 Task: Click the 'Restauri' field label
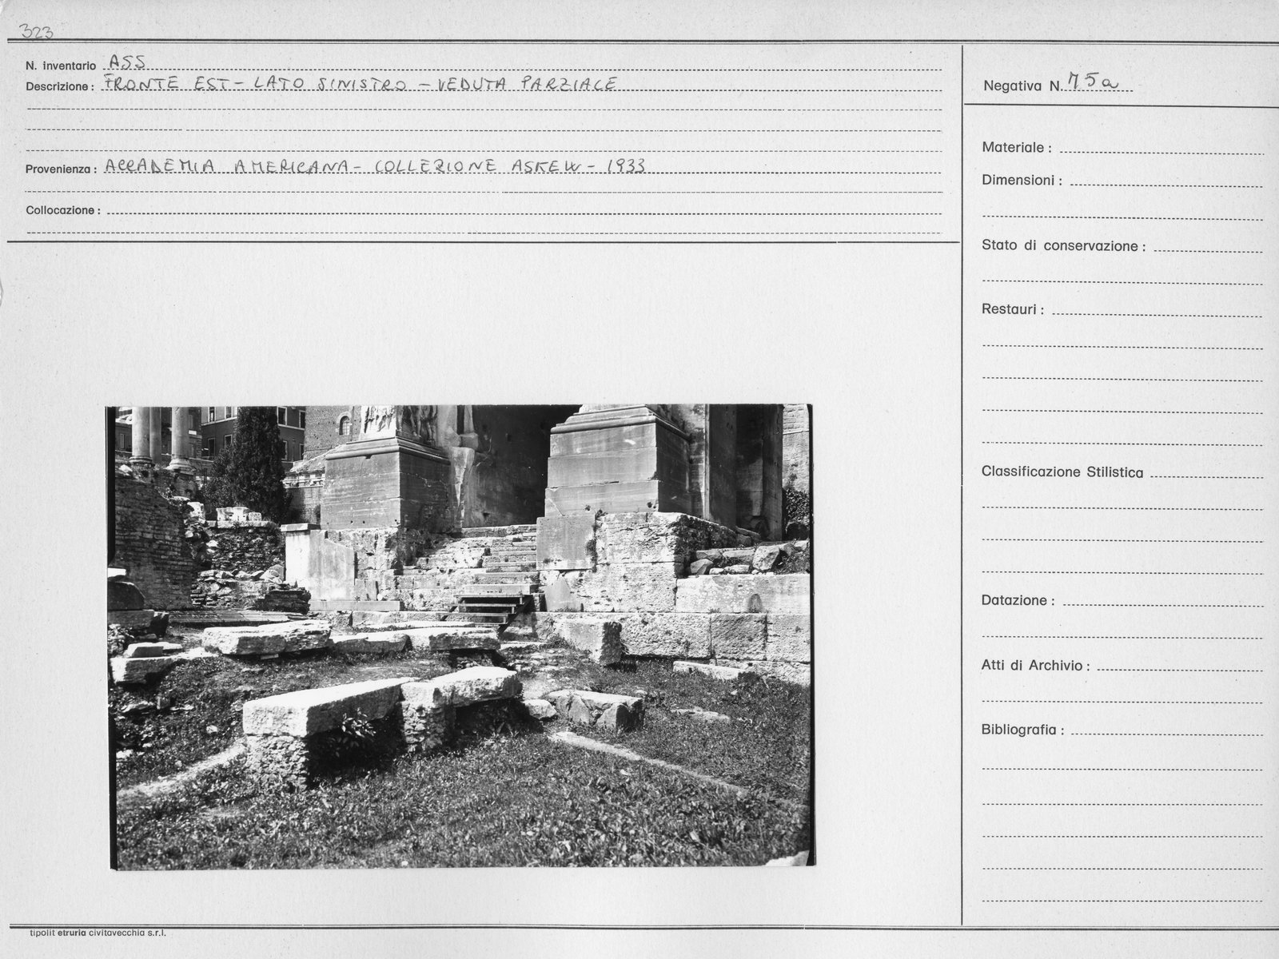1013,310
